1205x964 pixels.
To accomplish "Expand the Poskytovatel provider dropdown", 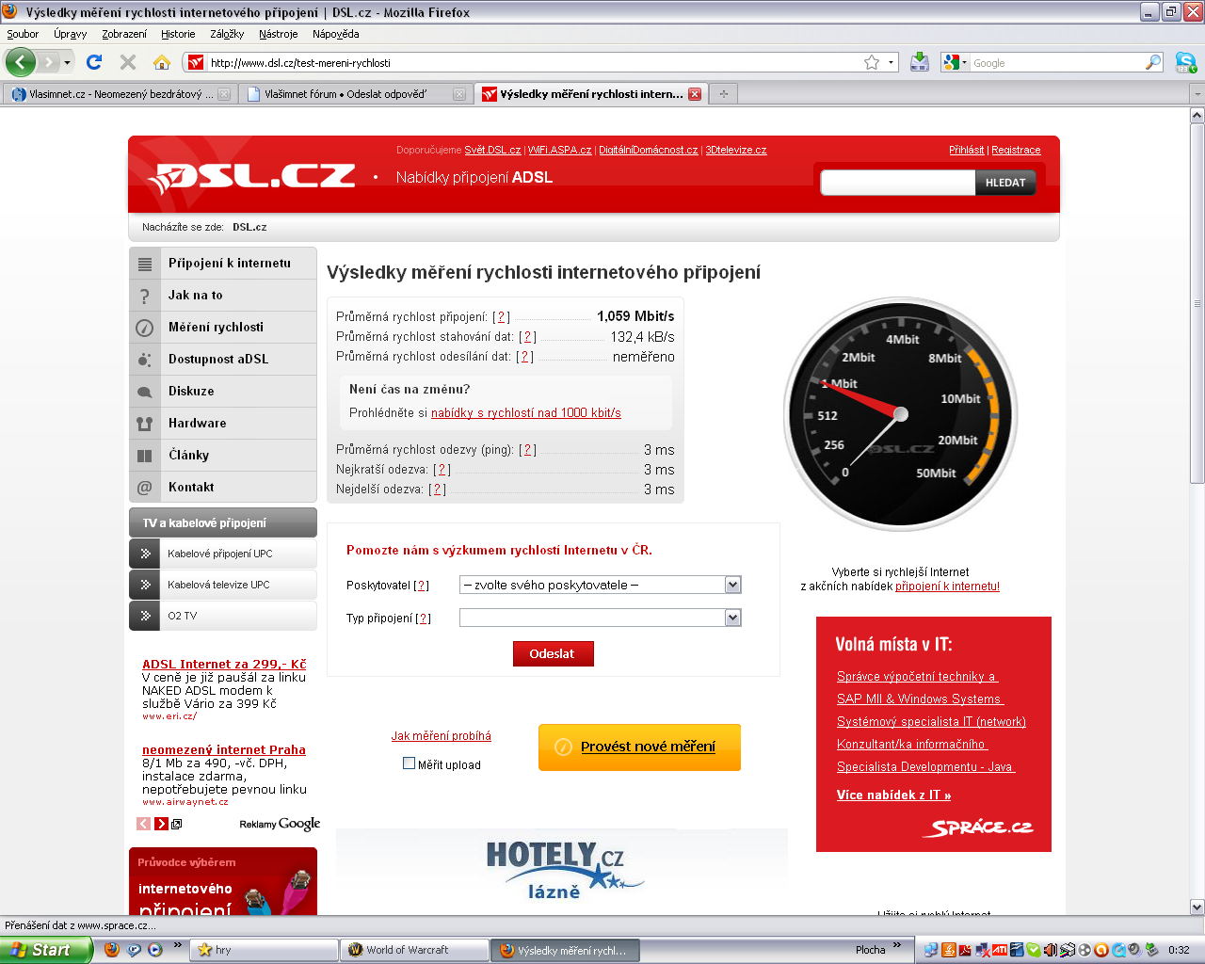I will (x=733, y=585).
